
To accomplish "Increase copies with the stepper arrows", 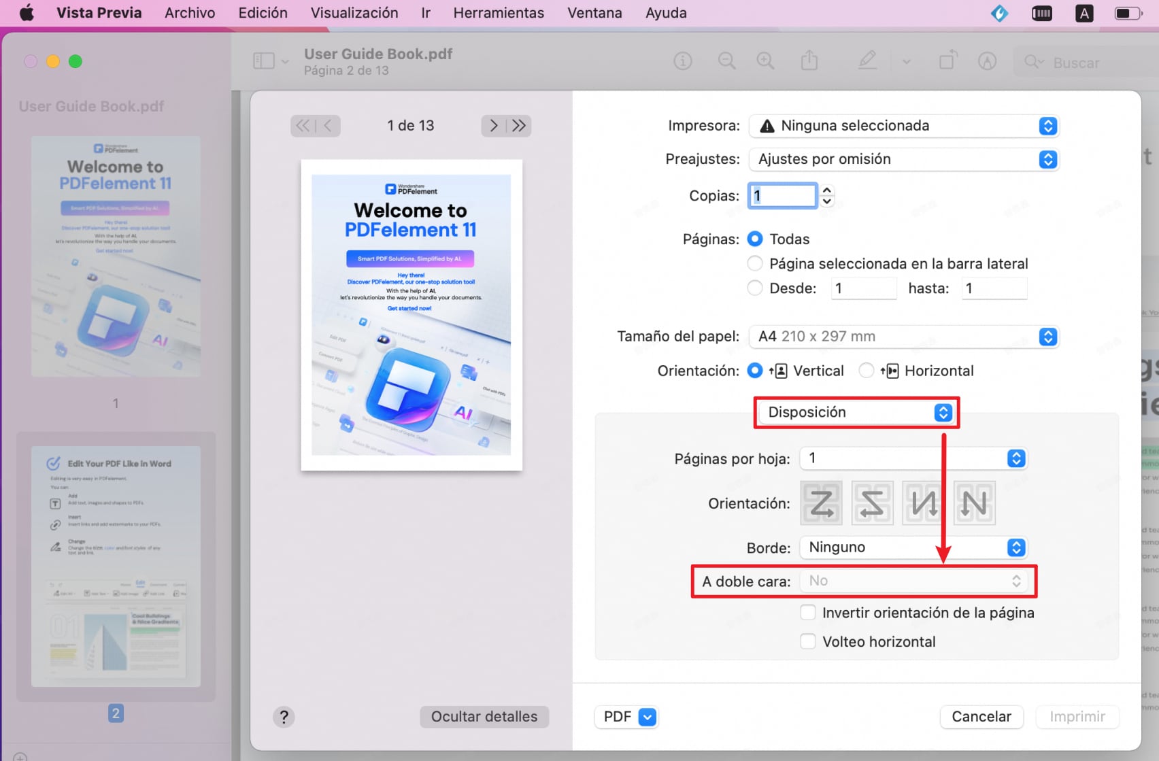I will 827,190.
